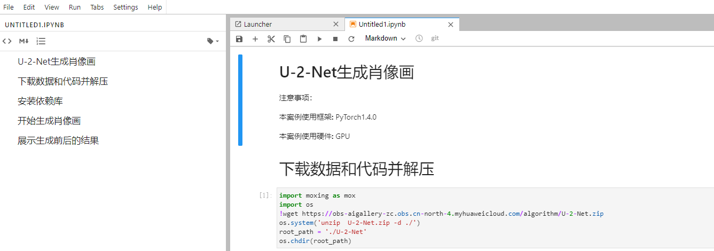Click the [1]: cell execution prompt
Viewport: 714px width, 251px height.
pyautogui.click(x=265, y=195)
